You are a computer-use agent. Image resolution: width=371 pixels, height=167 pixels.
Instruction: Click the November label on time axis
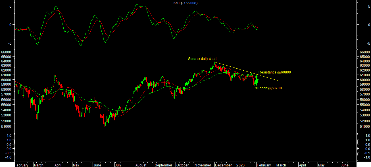click(203, 165)
